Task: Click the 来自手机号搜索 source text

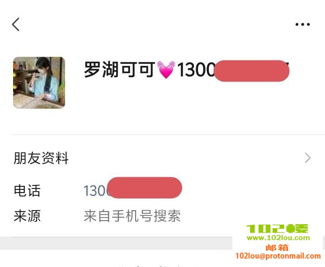Action: (x=132, y=216)
